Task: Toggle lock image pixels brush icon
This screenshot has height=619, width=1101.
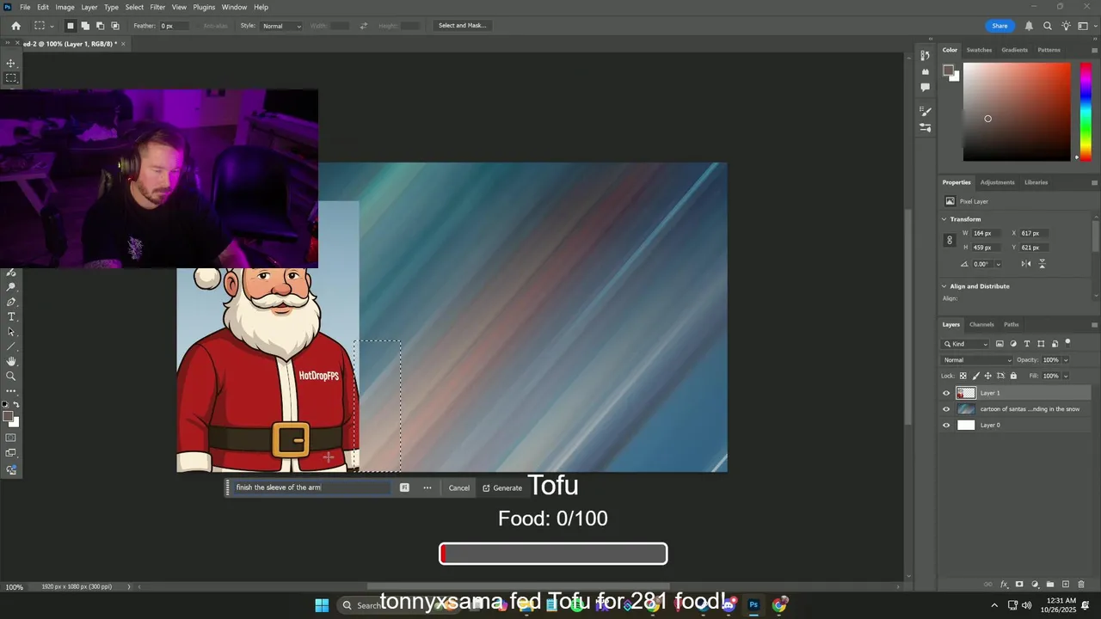Action: [975, 376]
